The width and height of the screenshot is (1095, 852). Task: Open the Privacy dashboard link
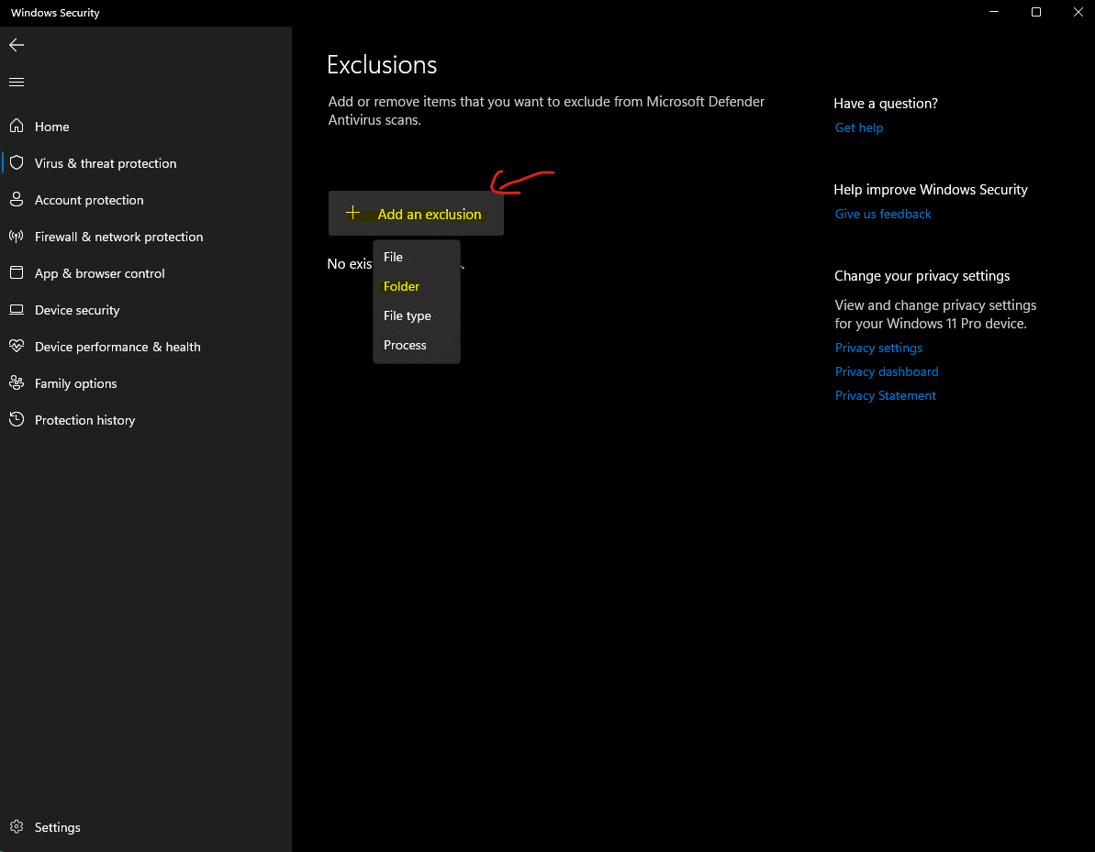coord(886,371)
